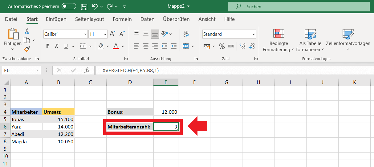This screenshot has height=167, width=374.
Task: Toggle bottom vertical alignment icon
Action: [x=155, y=34]
